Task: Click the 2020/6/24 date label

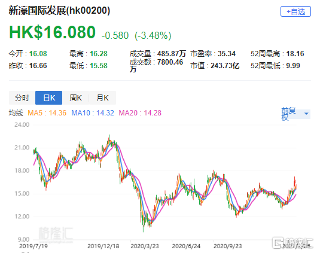Action: coord(186,246)
